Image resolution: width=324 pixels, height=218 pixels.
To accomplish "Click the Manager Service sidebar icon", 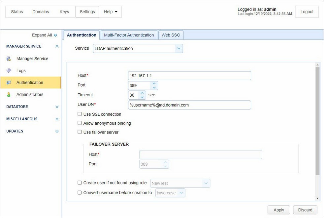I will coord(9,59).
